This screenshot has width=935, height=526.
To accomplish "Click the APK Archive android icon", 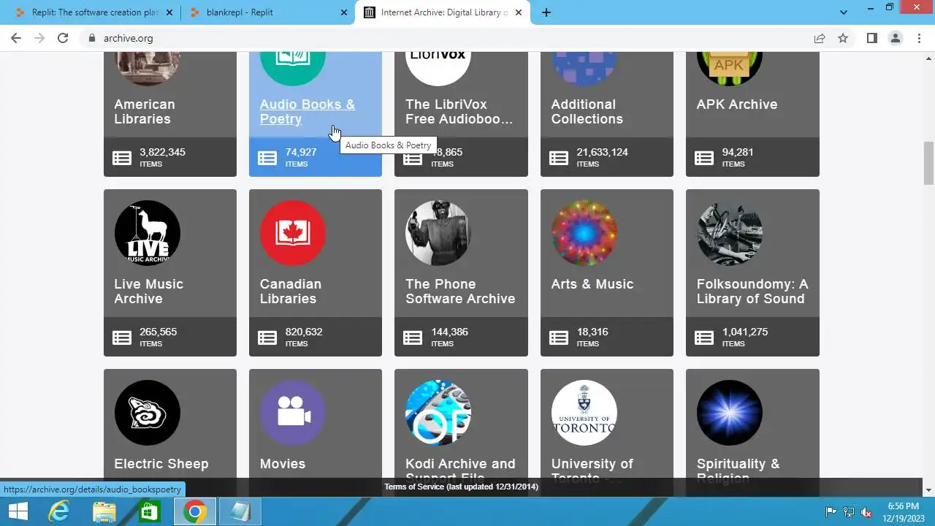I will 729,69.
